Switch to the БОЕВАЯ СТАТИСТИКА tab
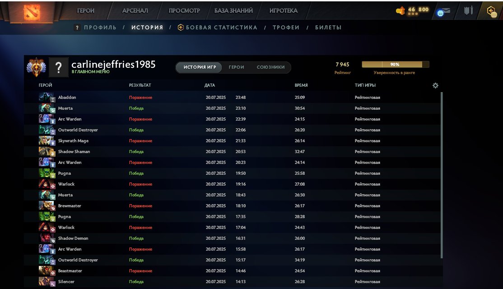Screen dimensions: 503x289 [222, 28]
